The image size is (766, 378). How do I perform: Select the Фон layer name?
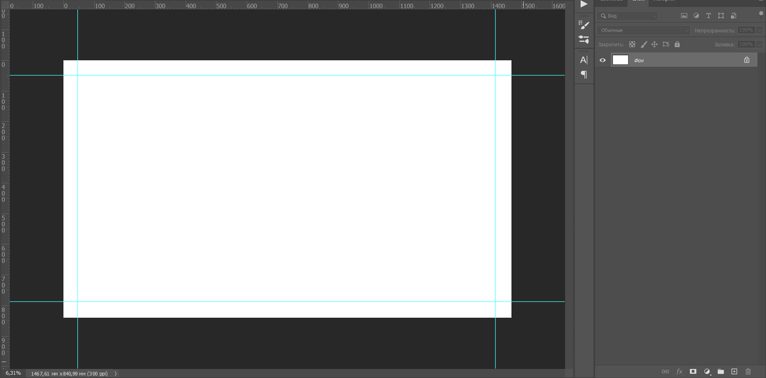639,60
